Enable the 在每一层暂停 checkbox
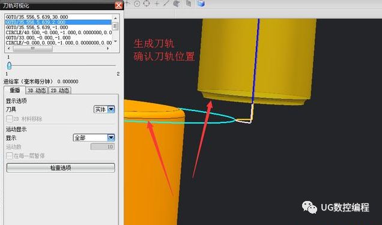Screen dimensions: 382x225 point(9,155)
